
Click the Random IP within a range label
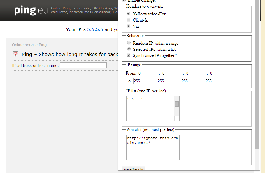coord(155,43)
